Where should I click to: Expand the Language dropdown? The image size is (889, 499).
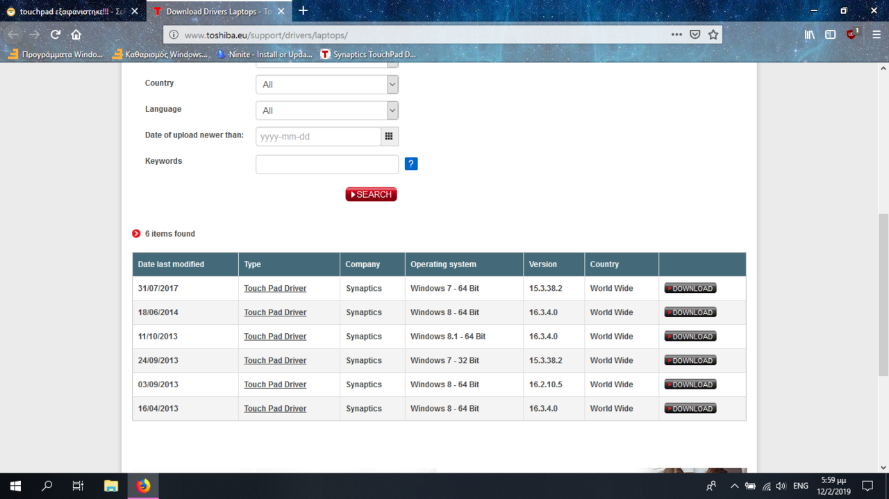coord(326,110)
